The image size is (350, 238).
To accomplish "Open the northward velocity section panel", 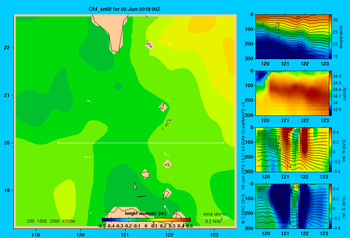I will [x=292, y=149].
